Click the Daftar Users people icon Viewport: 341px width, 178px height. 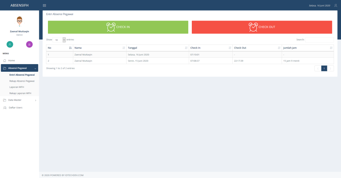5,108
